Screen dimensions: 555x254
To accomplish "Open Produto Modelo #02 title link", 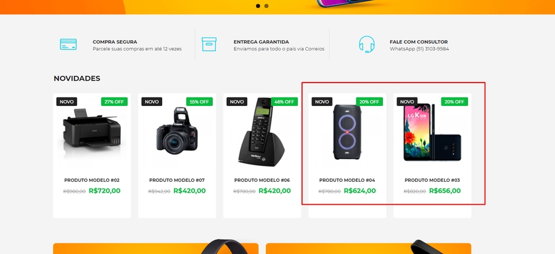I will [92, 180].
